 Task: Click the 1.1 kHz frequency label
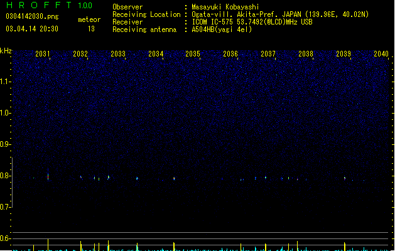click(5, 82)
